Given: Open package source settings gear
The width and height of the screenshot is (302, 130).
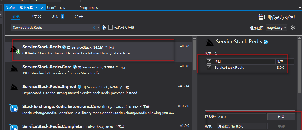Looking at the screenshot, I should [x=293, y=28].
